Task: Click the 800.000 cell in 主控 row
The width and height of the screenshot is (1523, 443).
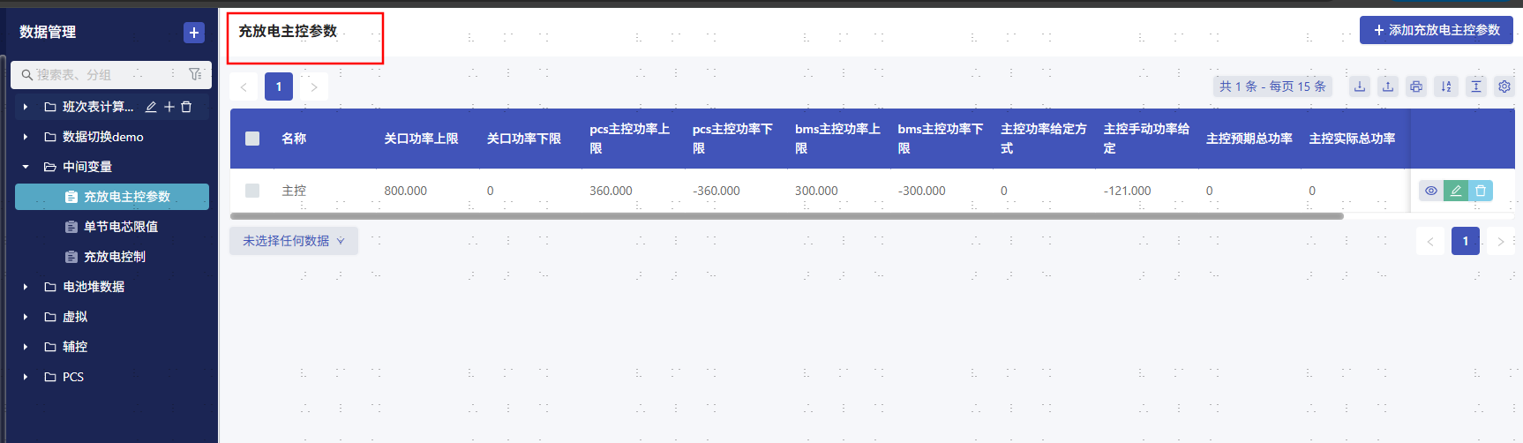Action: 406,191
